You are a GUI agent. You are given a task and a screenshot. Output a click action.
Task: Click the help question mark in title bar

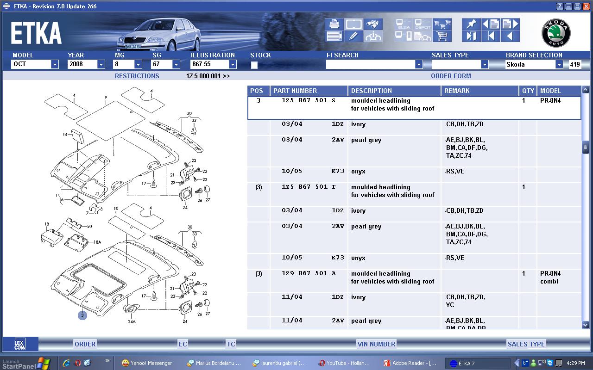click(560, 6)
